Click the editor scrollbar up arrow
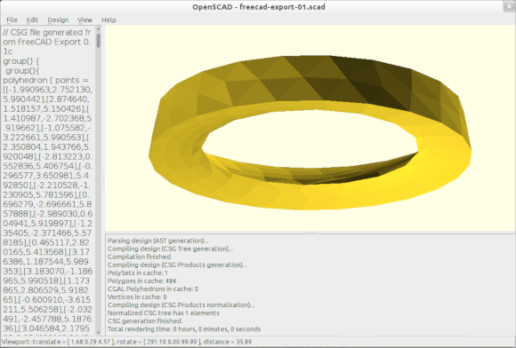 (98, 29)
